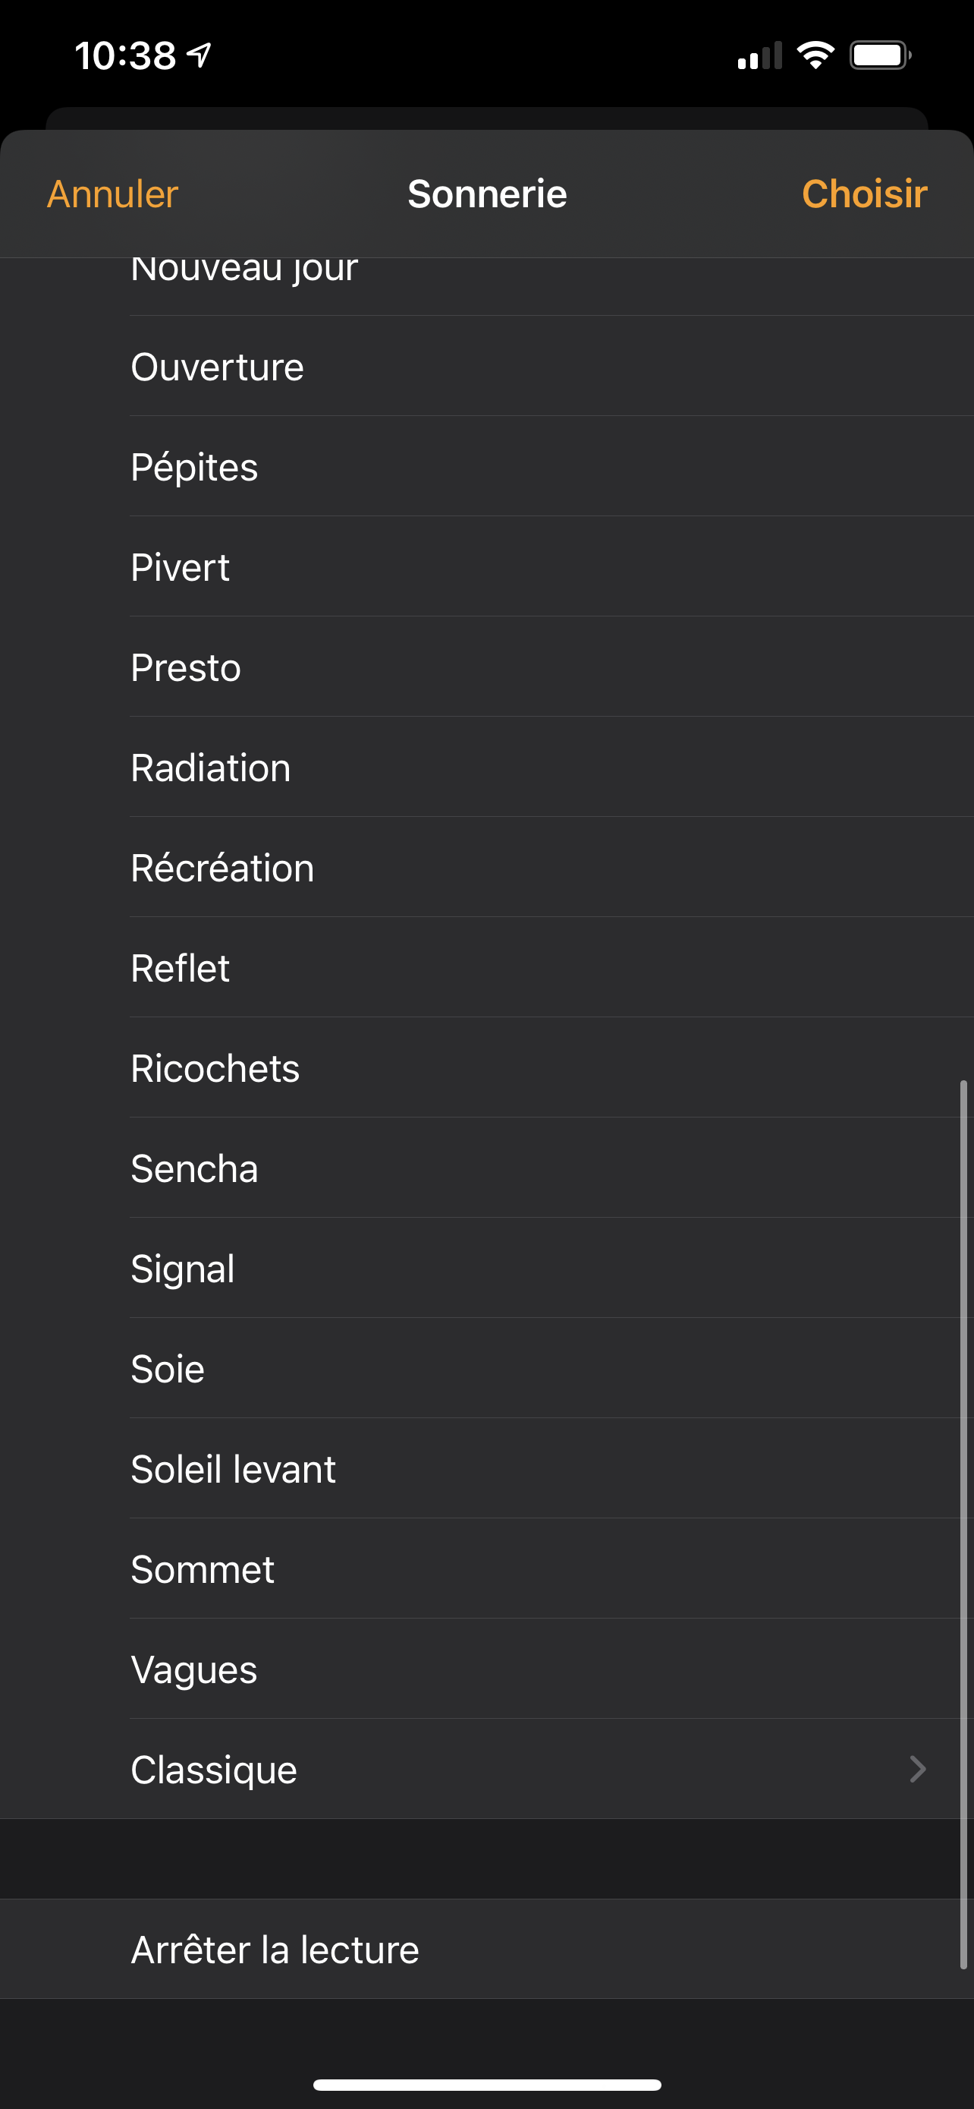Tap the Wi-Fi status icon

click(815, 55)
